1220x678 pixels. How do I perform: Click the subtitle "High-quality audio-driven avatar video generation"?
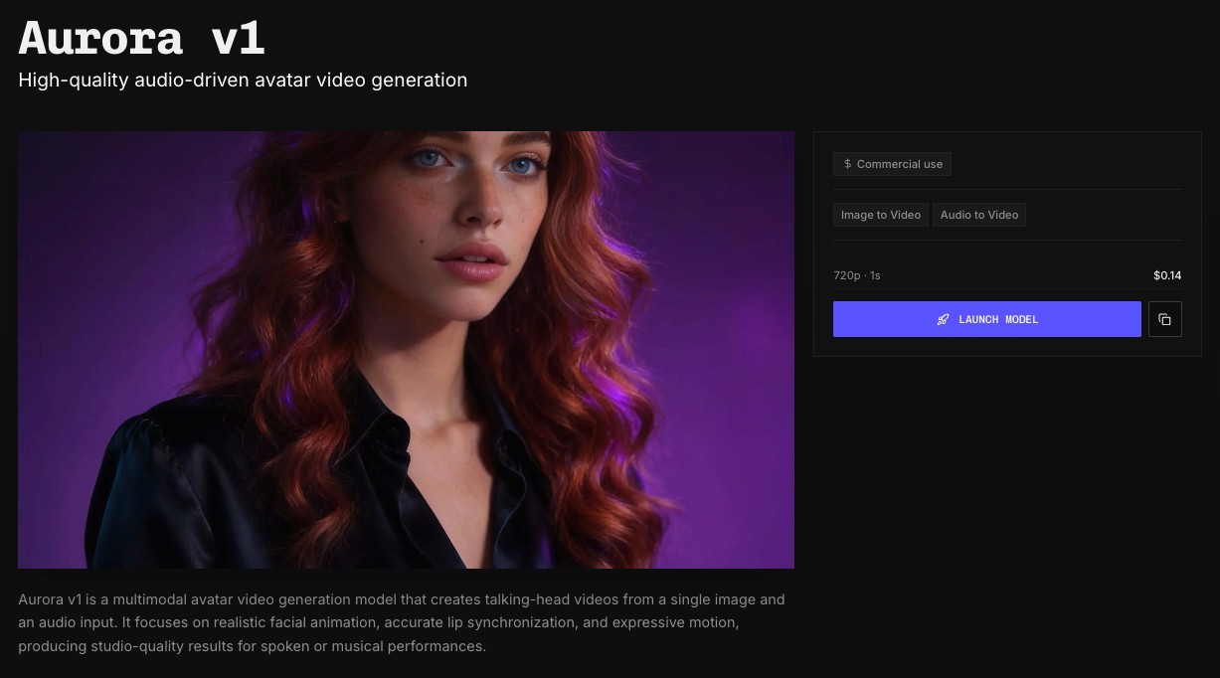click(243, 80)
